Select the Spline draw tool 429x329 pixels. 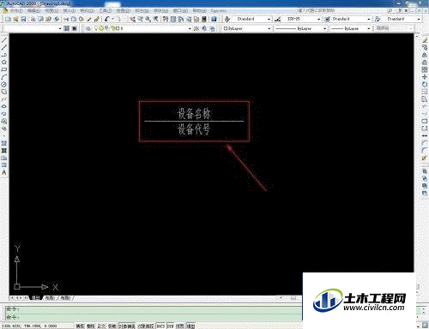point(4,99)
